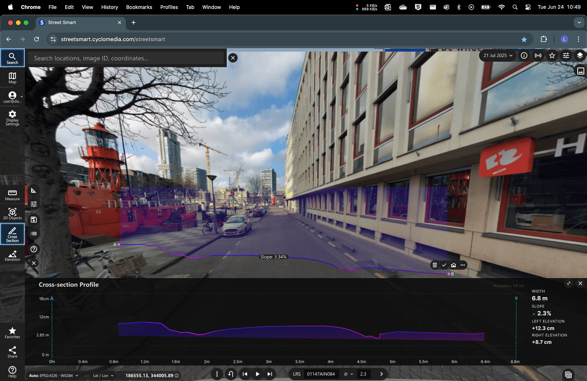Click the Share button in sidebar
Screen dimensions: 587x381
[x=12, y=352]
